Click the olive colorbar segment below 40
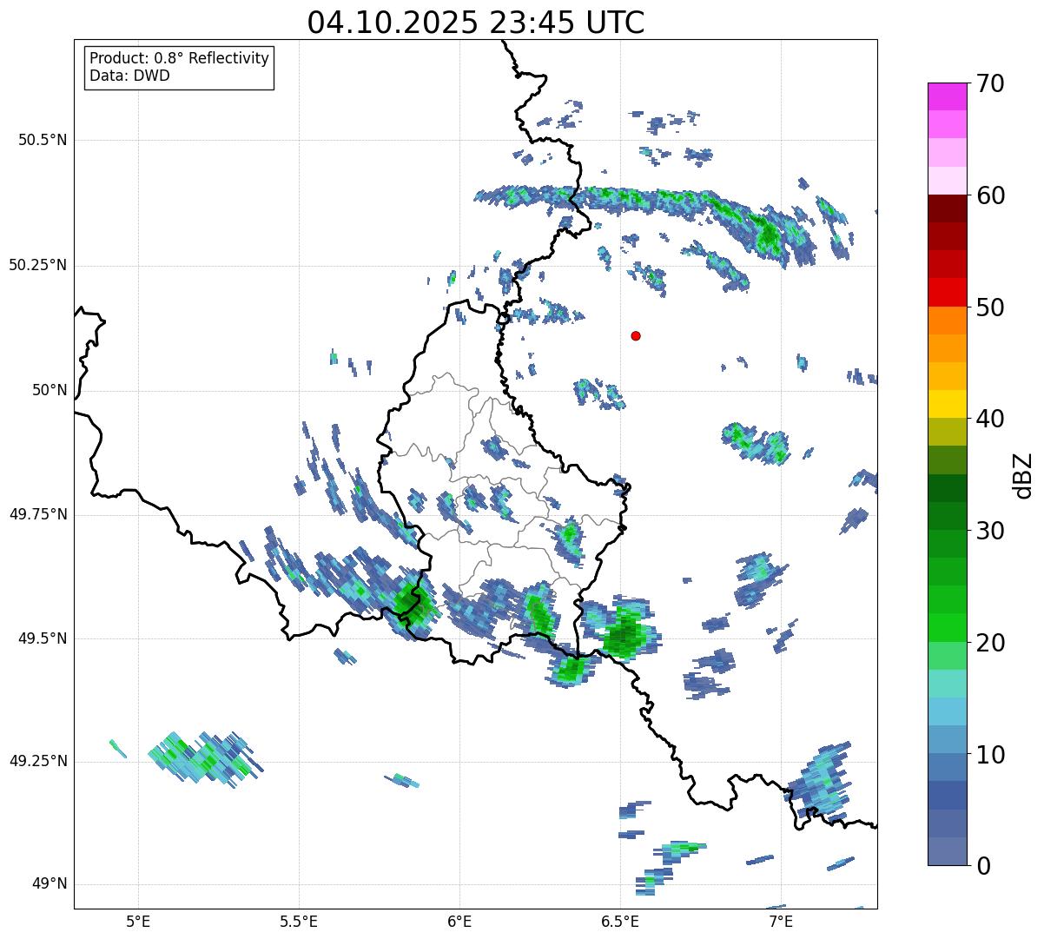 tap(947, 433)
